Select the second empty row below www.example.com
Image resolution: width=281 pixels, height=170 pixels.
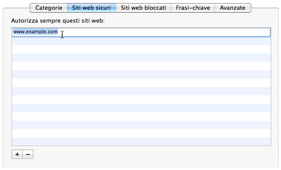pos(141,49)
